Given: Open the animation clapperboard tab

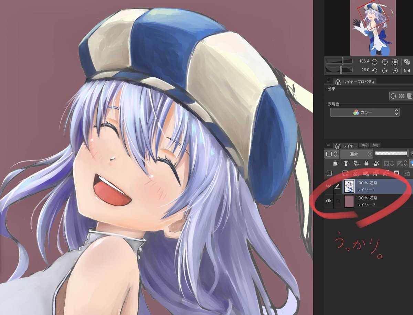Looking at the screenshot, I should tap(363, 145).
